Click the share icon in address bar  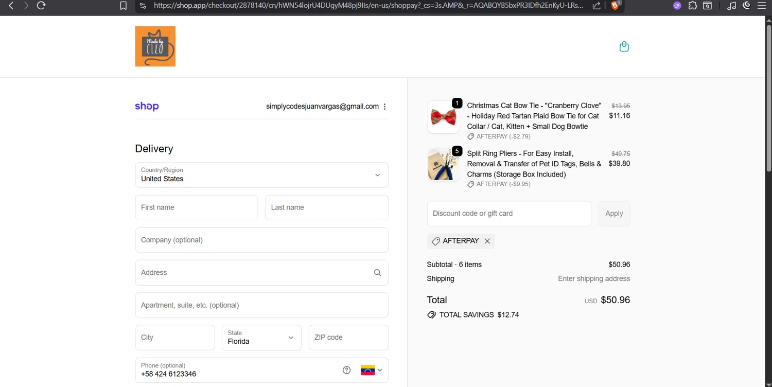596,6
